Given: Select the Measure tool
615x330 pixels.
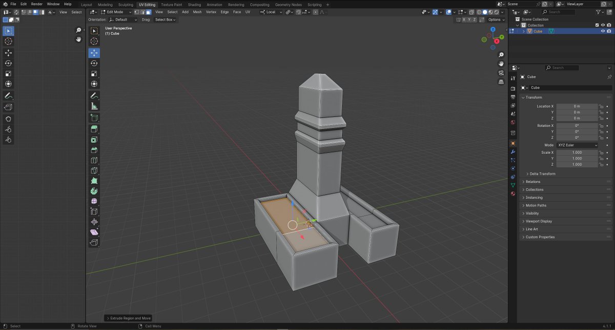Looking at the screenshot, I should click(x=94, y=106).
